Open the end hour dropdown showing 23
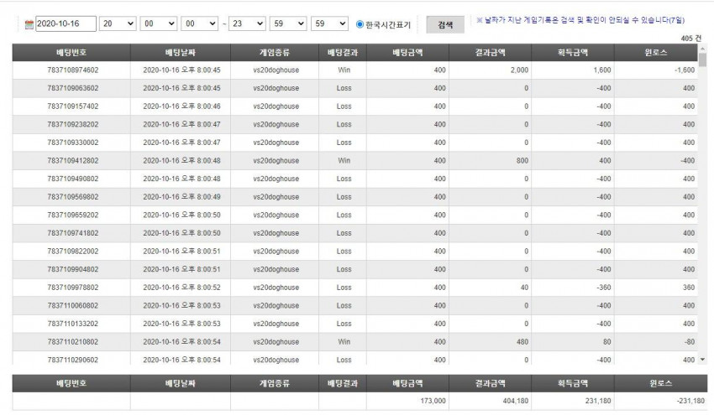This screenshot has width=714, height=415. pos(247,23)
